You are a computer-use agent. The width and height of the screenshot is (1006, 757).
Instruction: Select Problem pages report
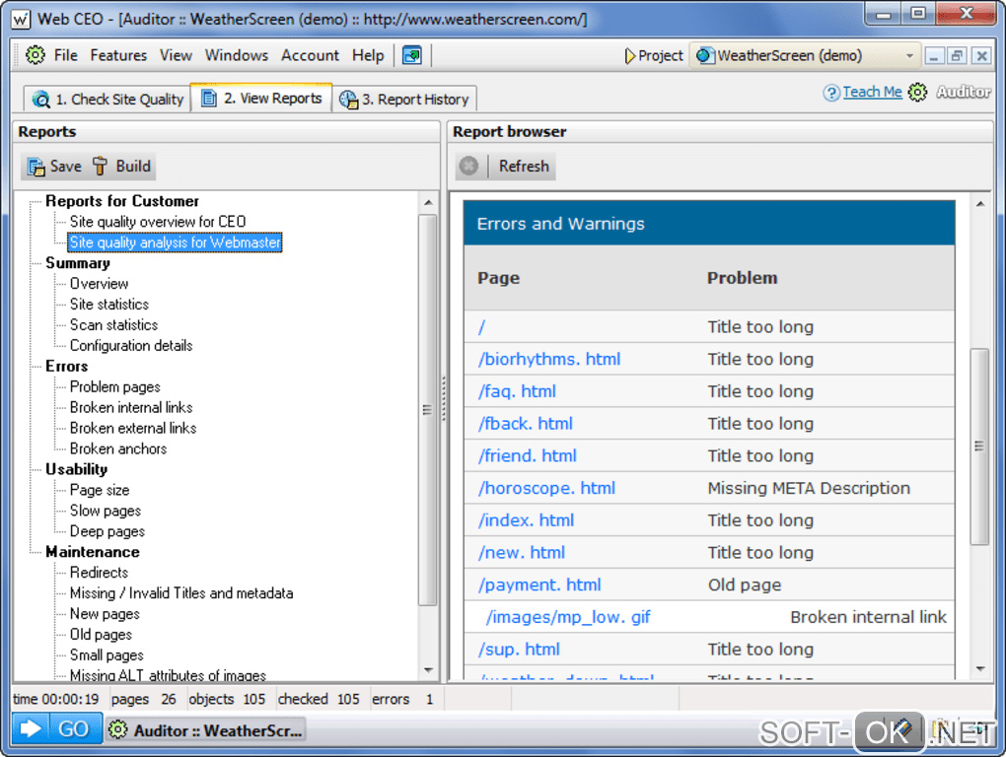coord(114,387)
